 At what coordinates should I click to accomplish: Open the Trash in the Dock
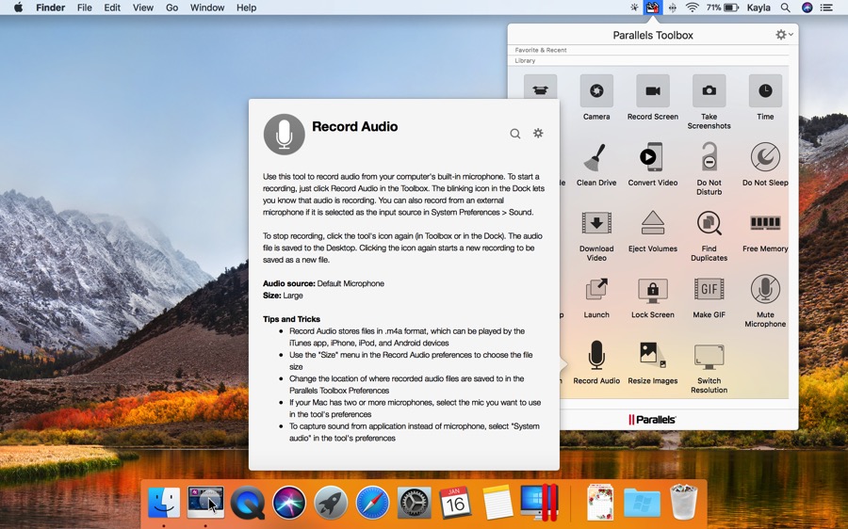coord(684,503)
